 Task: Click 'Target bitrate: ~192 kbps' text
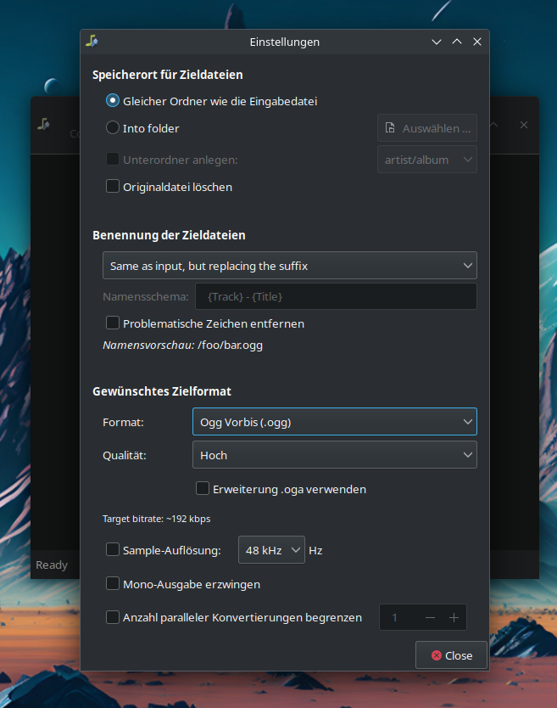coord(157,519)
